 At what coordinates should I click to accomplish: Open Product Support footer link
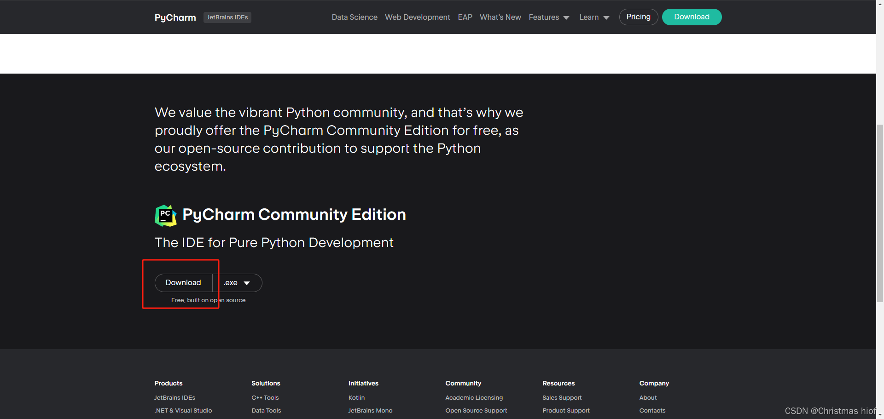[x=566, y=411]
